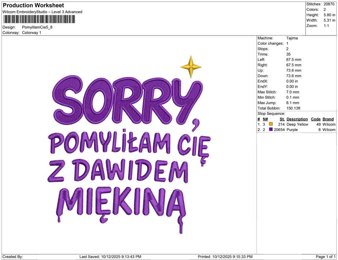Click the barcode under the Wilcom header
The height and width of the screenshot is (260, 338).
coord(39,19)
